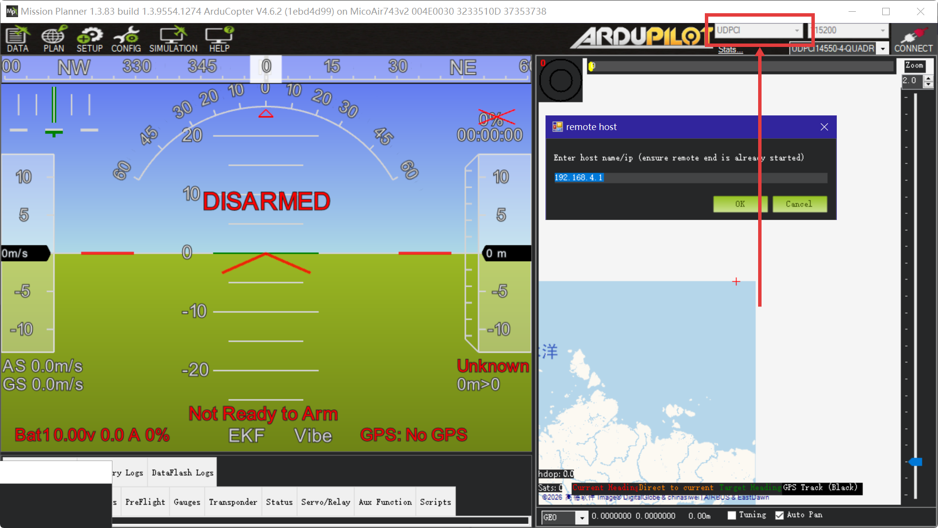
Task: Click the 0.00m altitude readout below map
Action: 699,516
